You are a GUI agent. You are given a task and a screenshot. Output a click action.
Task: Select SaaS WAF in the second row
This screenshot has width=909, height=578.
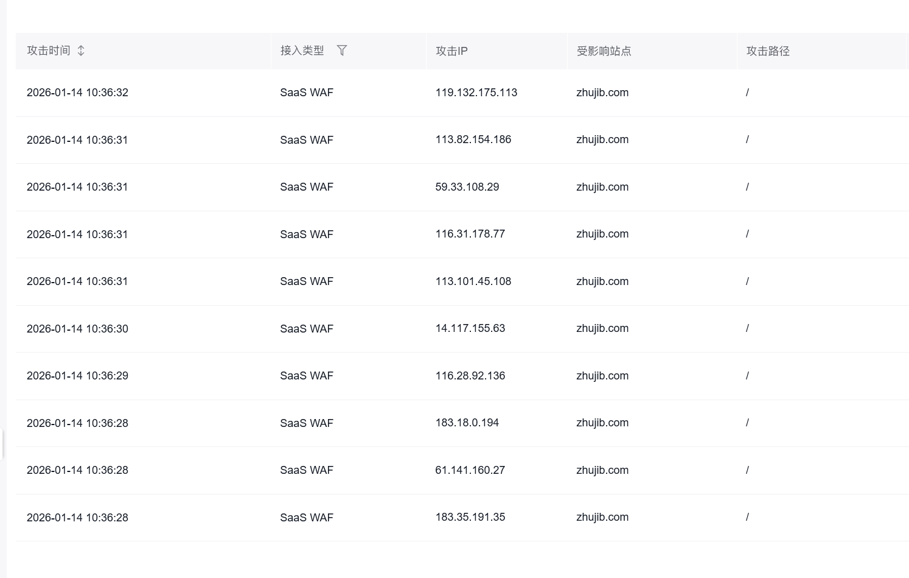click(307, 140)
